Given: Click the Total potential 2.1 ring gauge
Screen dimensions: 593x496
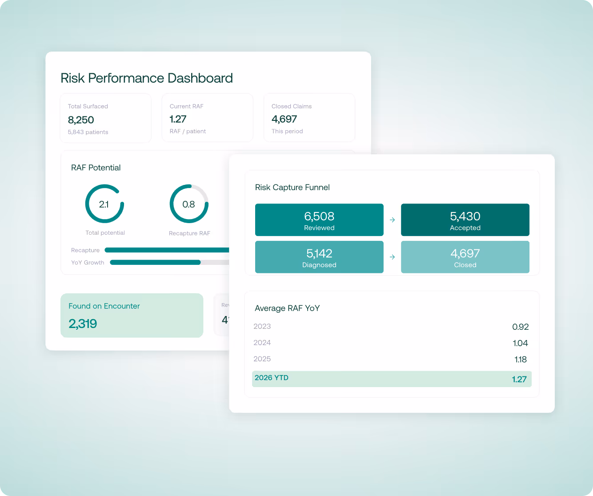Looking at the screenshot, I should pyautogui.click(x=104, y=204).
